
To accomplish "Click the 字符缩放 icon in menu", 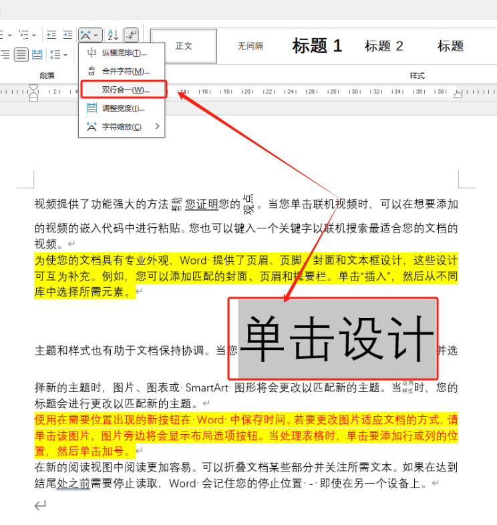I will tap(92, 126).
